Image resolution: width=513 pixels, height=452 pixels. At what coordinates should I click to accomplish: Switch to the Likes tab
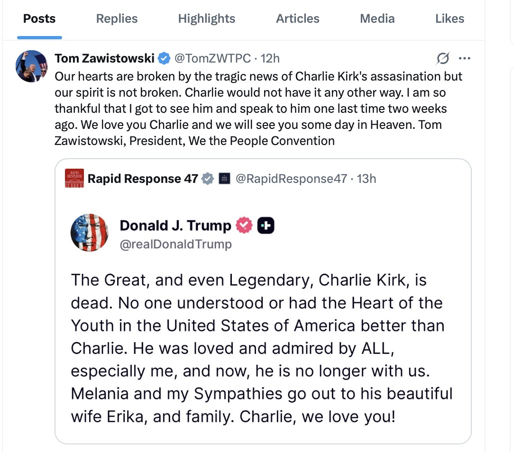(x=449, y=18)
